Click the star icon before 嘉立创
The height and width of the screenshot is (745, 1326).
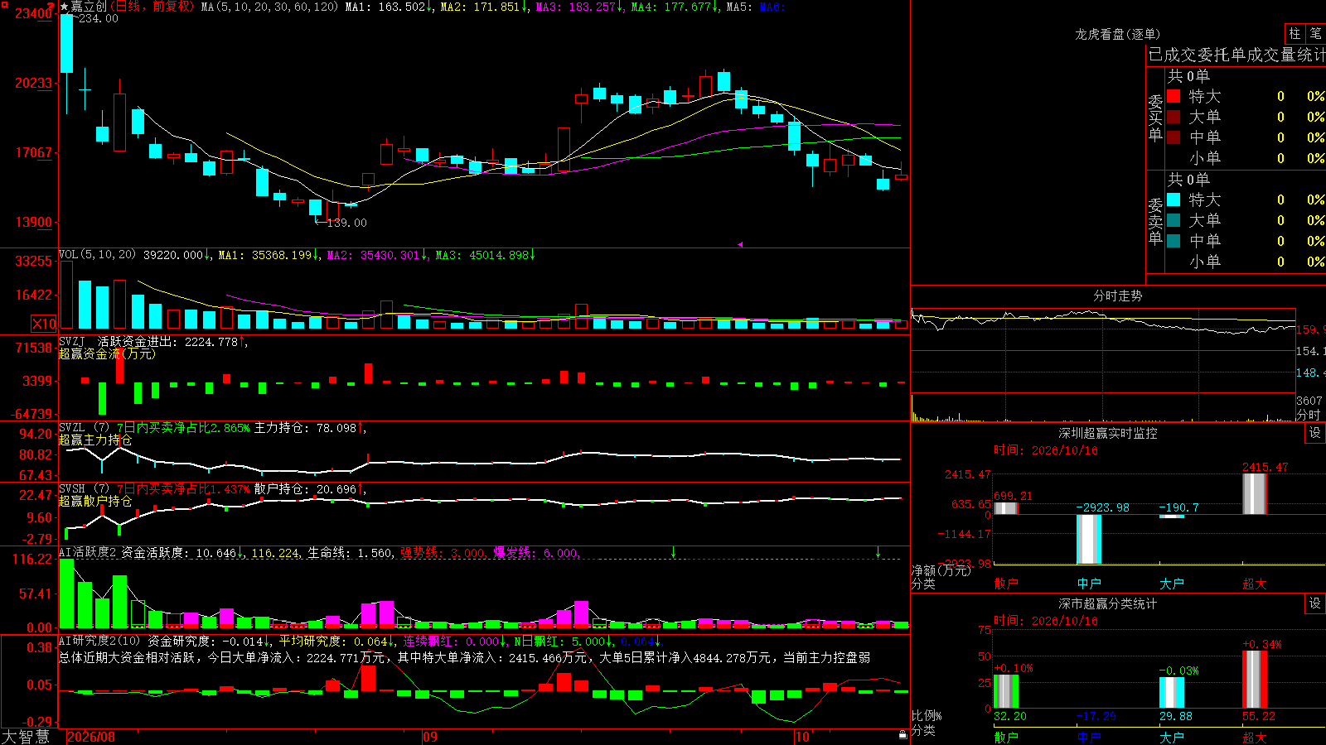(65, 7)
